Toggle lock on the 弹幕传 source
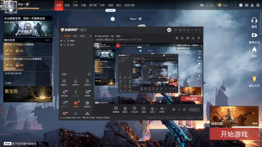 (65, 41)
